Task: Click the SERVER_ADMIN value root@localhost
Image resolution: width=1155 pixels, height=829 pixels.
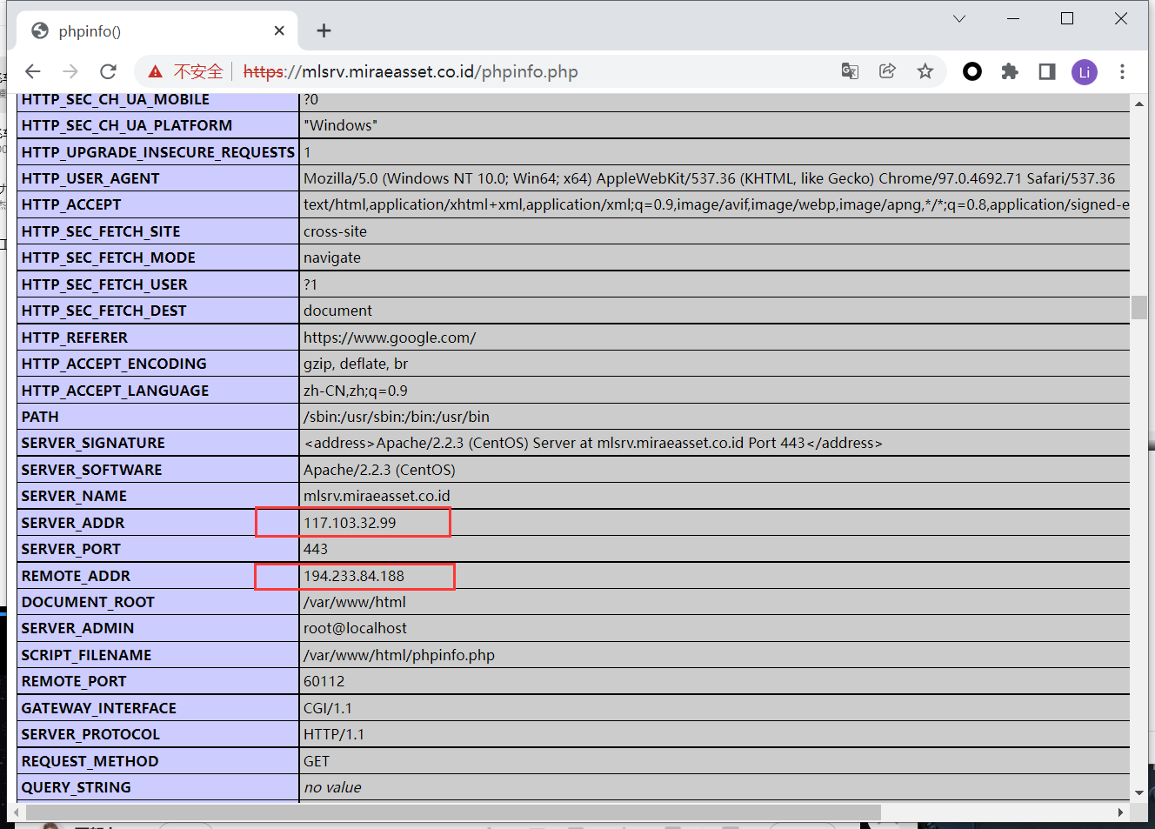Action: 355,628
